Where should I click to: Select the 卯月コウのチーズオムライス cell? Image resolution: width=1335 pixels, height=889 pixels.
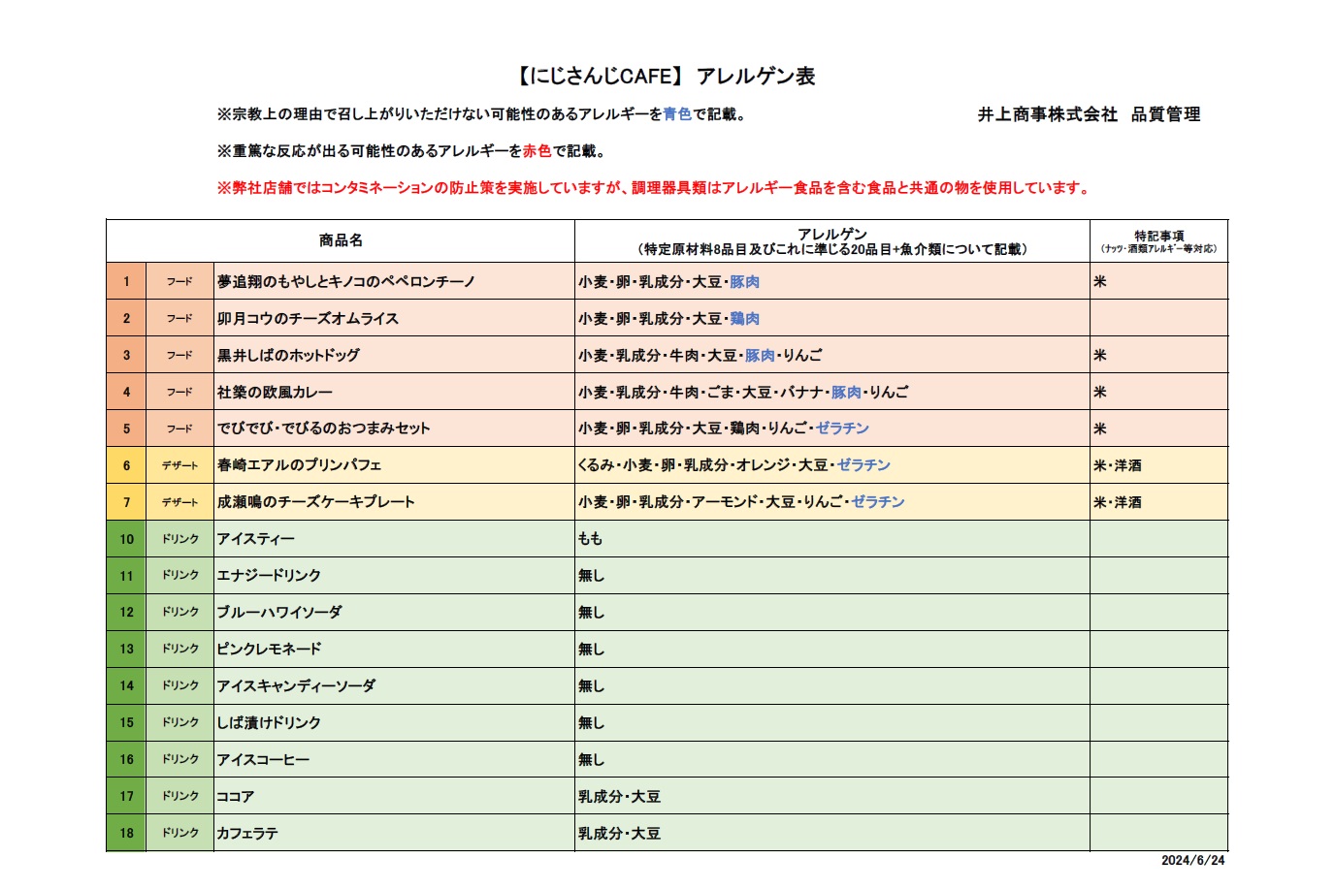coord(308,319)
